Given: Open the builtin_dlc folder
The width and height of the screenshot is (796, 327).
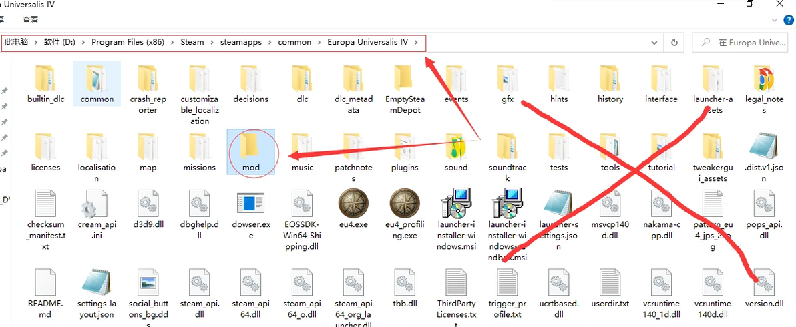Looking at the screenshot, I should (x=45, y=84).
